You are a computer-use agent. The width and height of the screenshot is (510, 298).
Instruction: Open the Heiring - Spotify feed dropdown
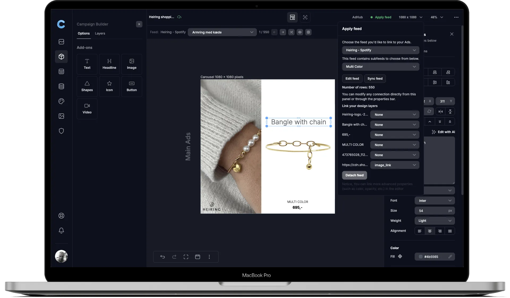click(x=381, y=50)
